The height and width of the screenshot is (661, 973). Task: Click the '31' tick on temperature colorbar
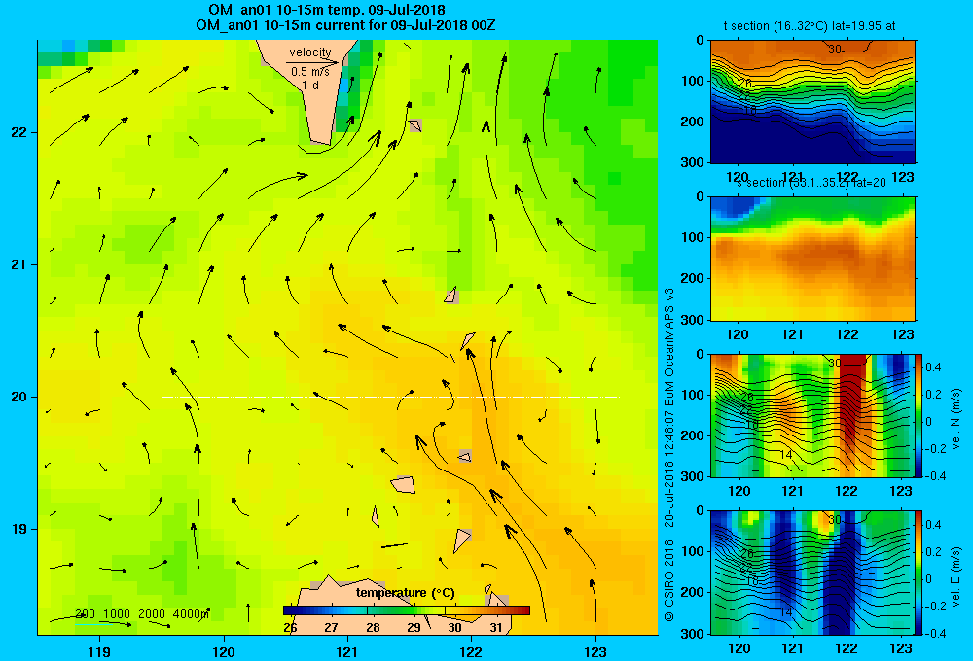coord(496,628)
